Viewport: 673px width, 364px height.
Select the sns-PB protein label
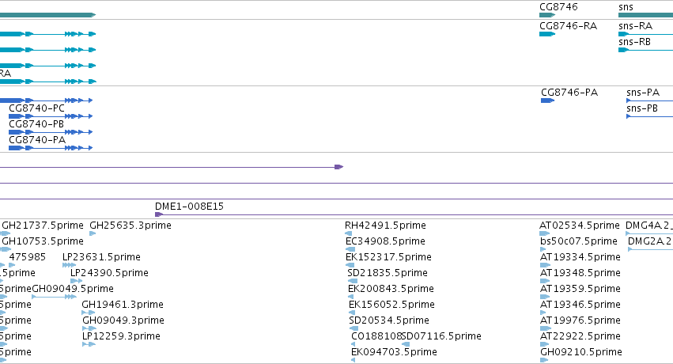point(642,108)
